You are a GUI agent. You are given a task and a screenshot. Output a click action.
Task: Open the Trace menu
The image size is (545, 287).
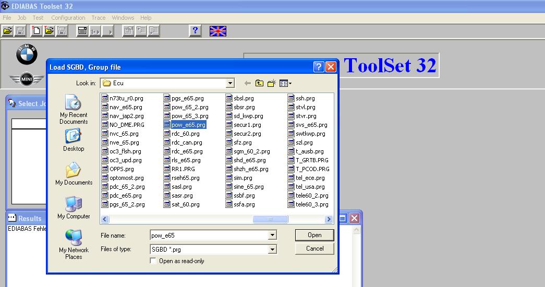click(99, 18)
